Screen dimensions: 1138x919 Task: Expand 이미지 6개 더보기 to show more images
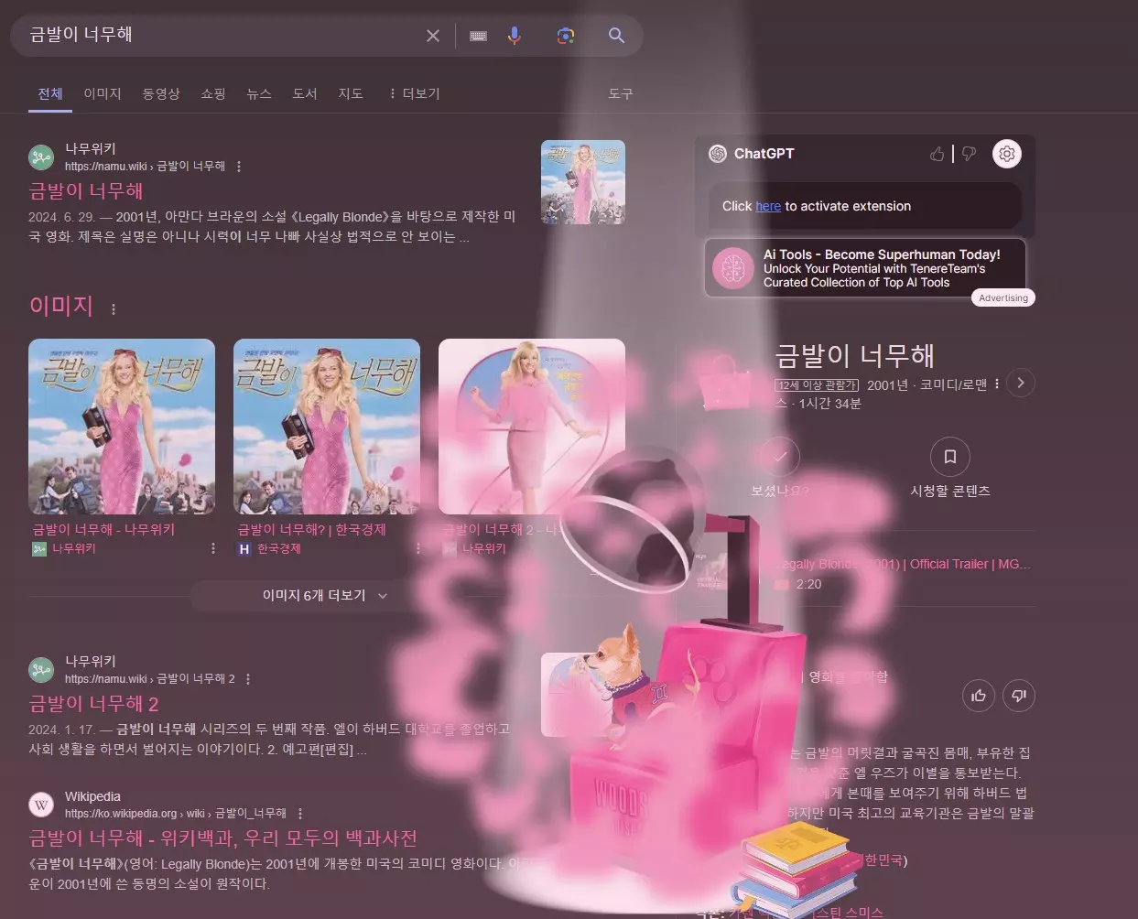[x=315, y=595]
